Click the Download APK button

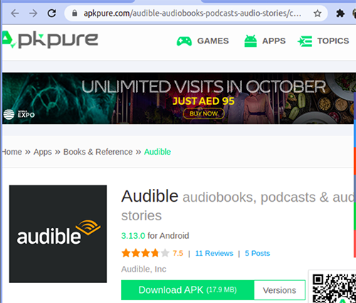click(187, 290)
